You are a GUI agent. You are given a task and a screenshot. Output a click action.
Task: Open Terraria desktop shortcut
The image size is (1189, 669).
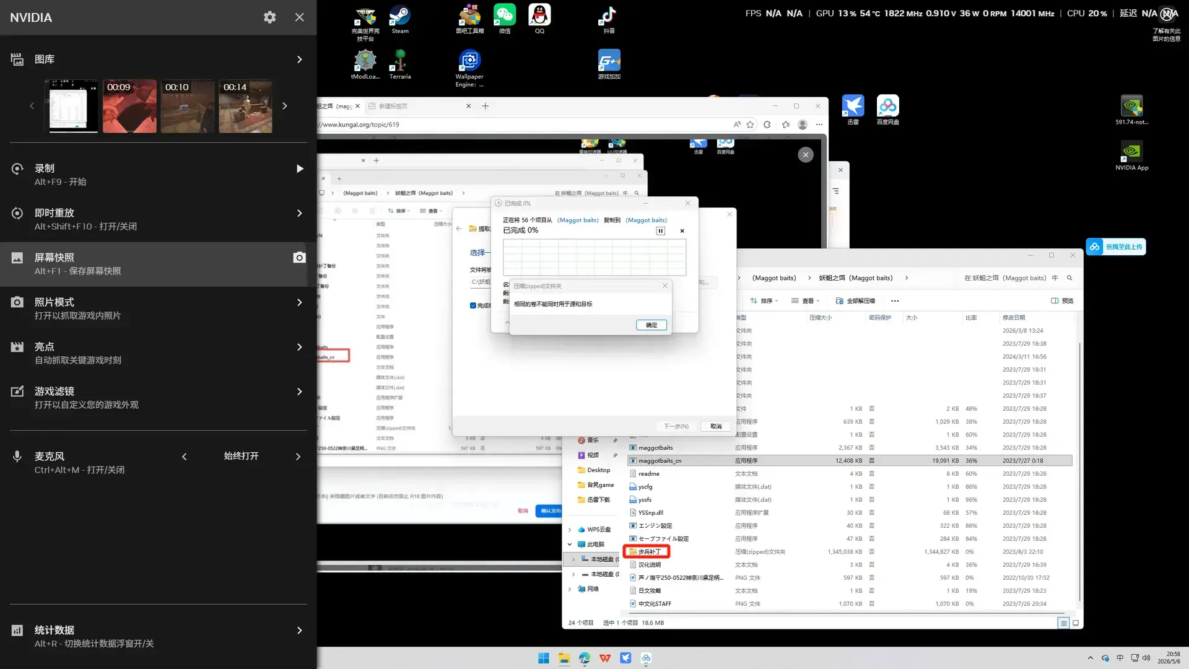pyautogui.click(x=400, y=64)
